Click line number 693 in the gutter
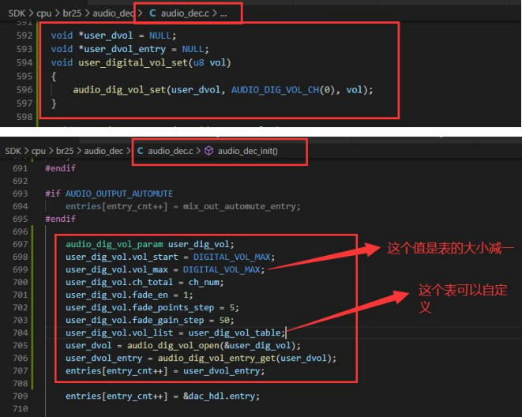 point(20,193)
